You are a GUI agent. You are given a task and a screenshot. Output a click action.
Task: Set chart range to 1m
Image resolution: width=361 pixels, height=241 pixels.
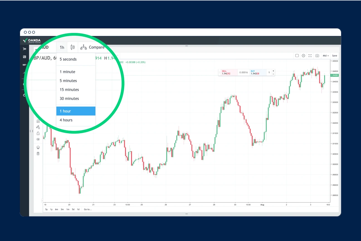pos(68,209)
